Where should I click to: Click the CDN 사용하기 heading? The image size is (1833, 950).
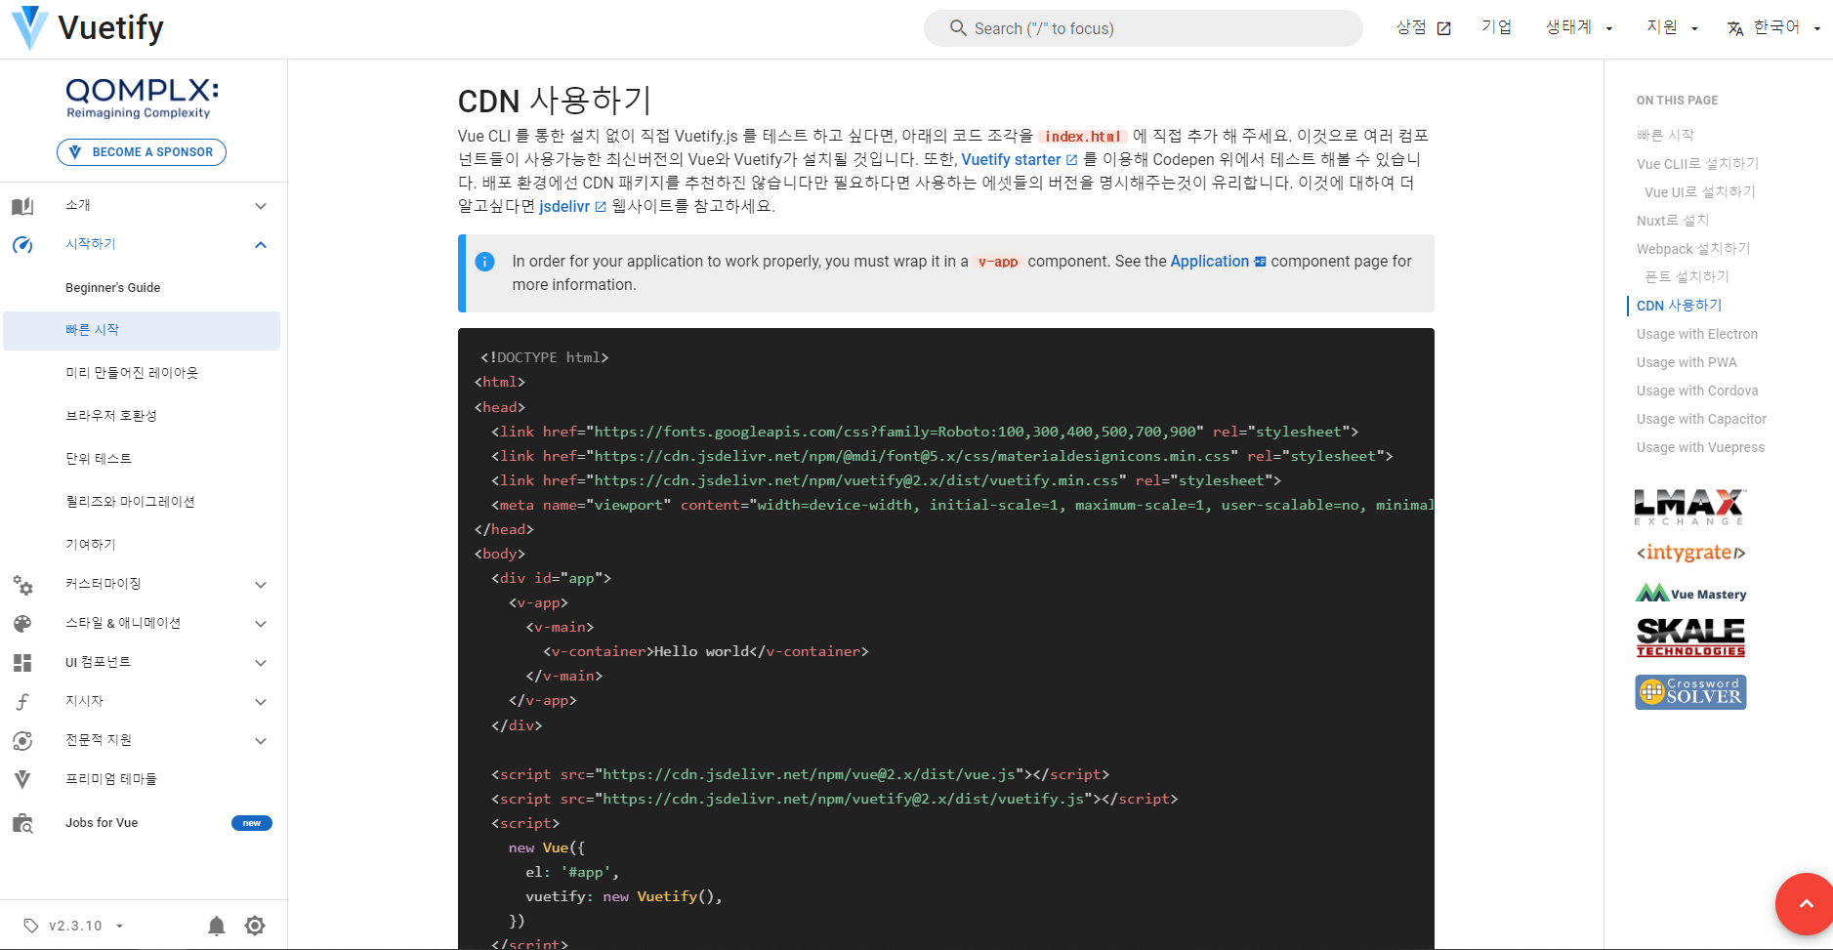coord(555,101)
